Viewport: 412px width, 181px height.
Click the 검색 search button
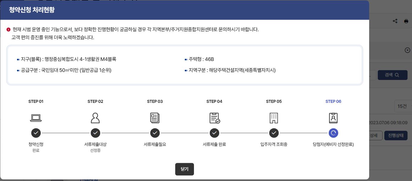coord(392,75)
